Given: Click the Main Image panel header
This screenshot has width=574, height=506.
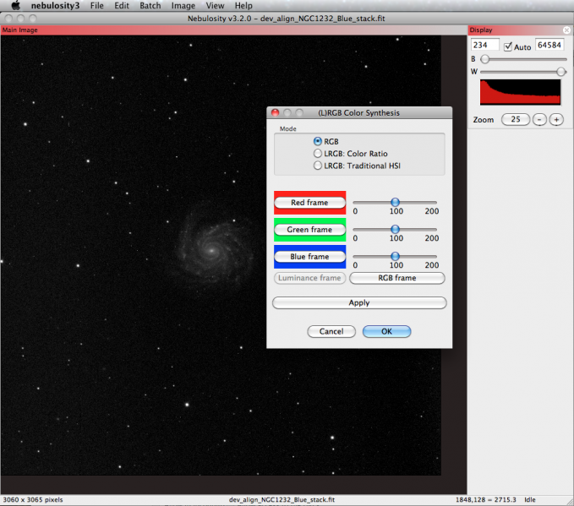Looking at the screenshot, I should pos(234,30).
